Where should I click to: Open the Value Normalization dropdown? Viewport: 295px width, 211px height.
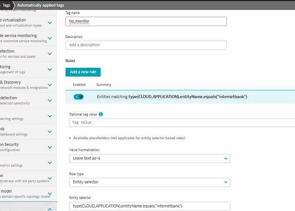click(149, 158)
